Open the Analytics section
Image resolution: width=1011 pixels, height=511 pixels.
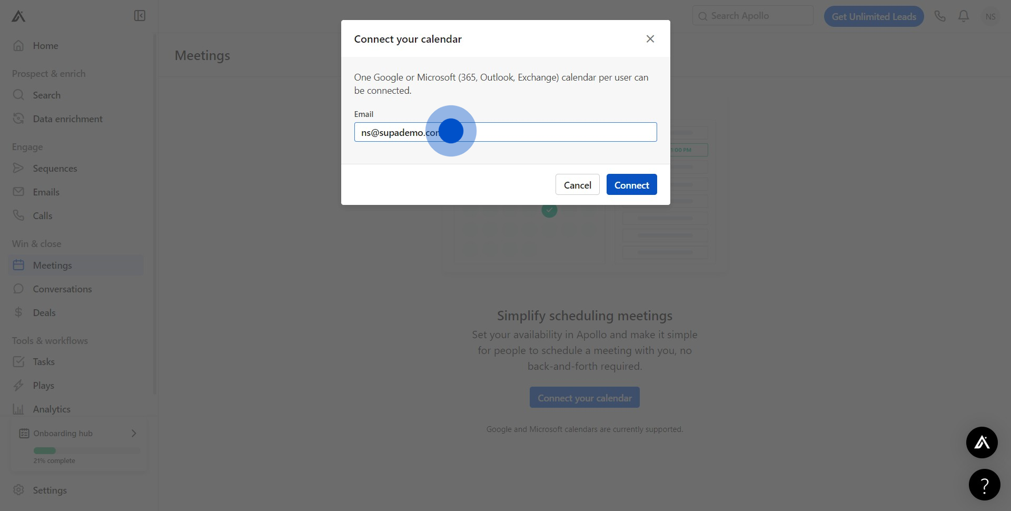tap(52, 409)
